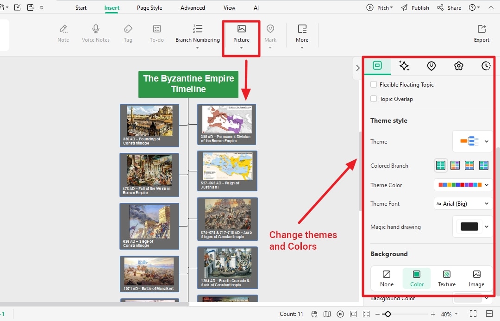Switch to the View tab
The width and height of the screenshot is (500, 321).
(x=229, y=8)
